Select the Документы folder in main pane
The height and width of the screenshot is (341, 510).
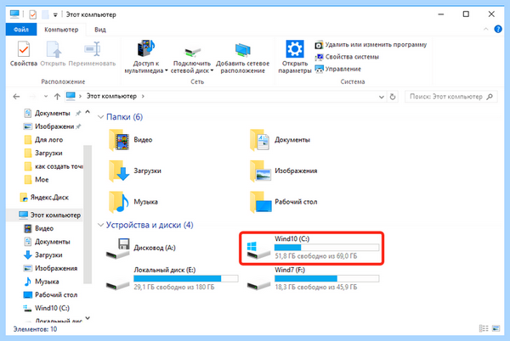tap(280, 140)
